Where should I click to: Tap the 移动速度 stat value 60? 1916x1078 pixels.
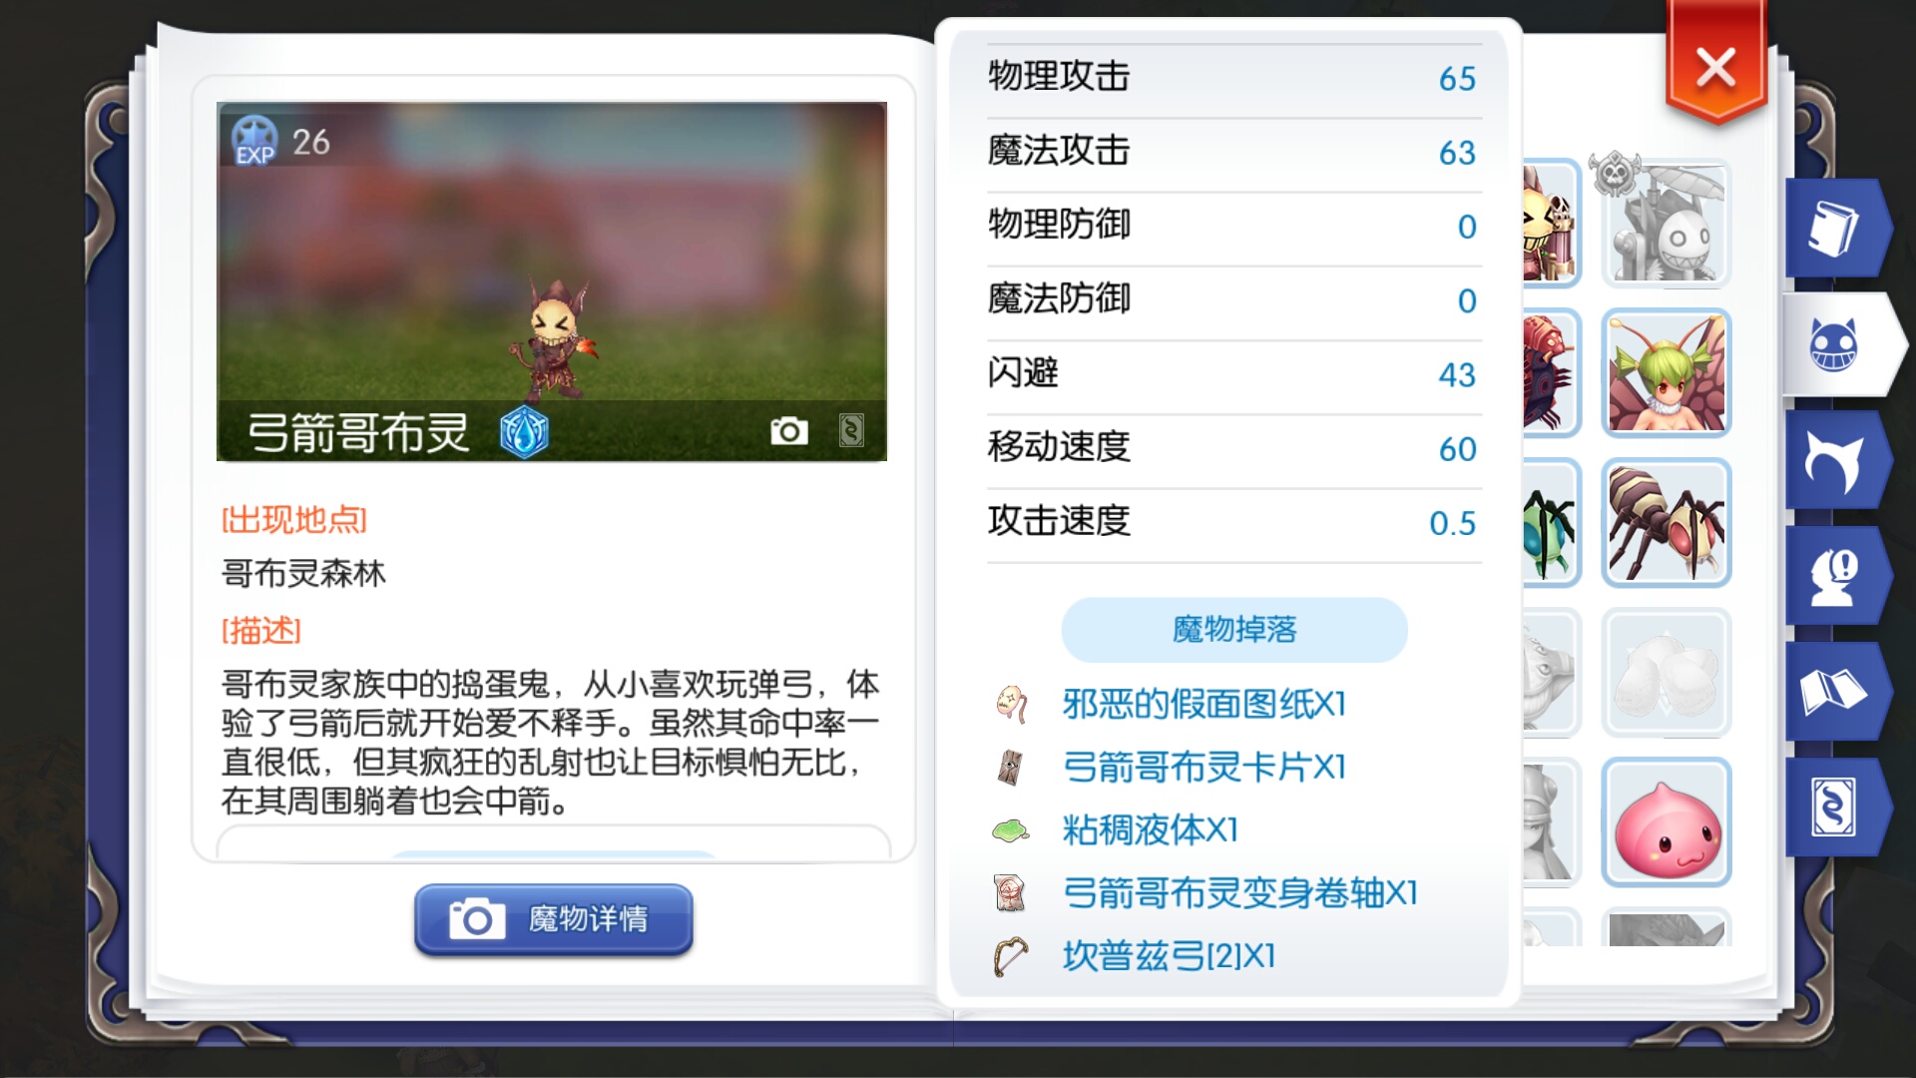pos(1457,449)
